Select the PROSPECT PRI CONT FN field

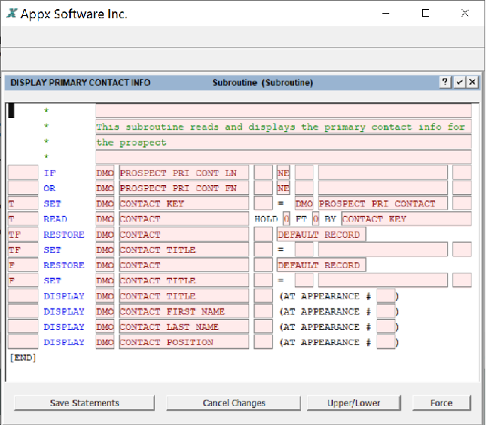click(x=184, y=188)
